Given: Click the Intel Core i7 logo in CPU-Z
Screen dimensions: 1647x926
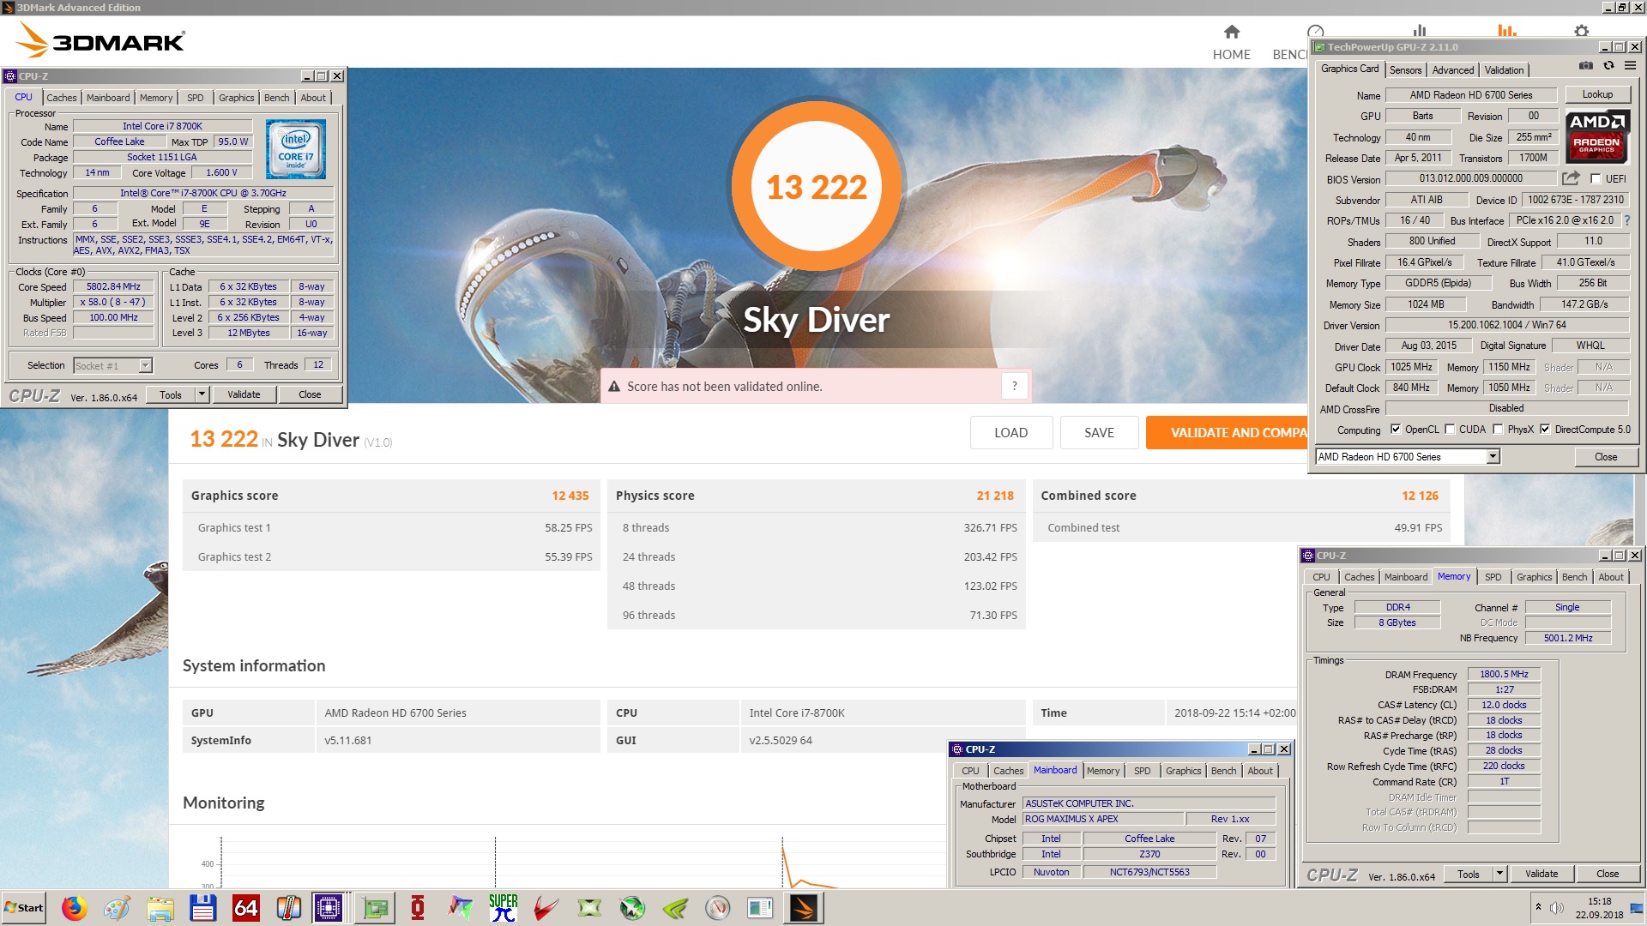Looking at the screenshot, I should point(296,149).
